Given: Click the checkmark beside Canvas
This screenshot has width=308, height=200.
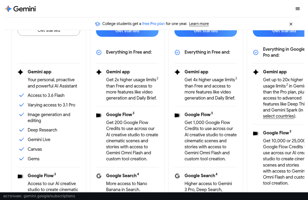Looking at the screenshot, I should 22,149.
